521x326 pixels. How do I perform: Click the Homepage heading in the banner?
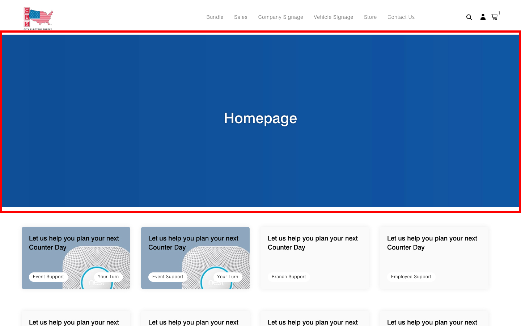tap(260, 118)
